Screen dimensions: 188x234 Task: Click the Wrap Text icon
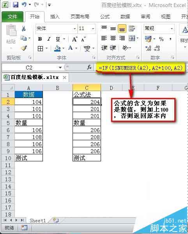click(132, 28)
